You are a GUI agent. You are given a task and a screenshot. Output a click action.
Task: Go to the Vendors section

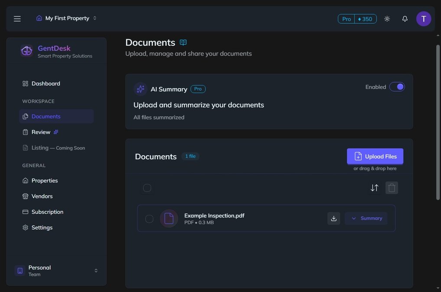click(x=42, y=196)
